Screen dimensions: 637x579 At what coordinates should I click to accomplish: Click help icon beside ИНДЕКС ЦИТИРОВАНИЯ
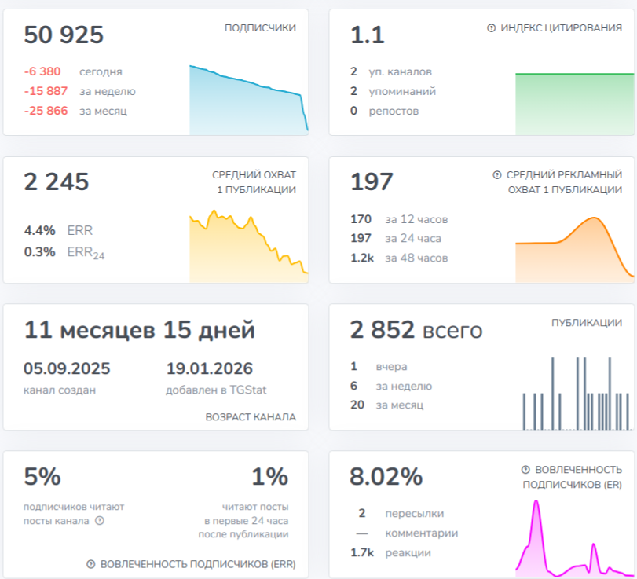pos(491,28)
